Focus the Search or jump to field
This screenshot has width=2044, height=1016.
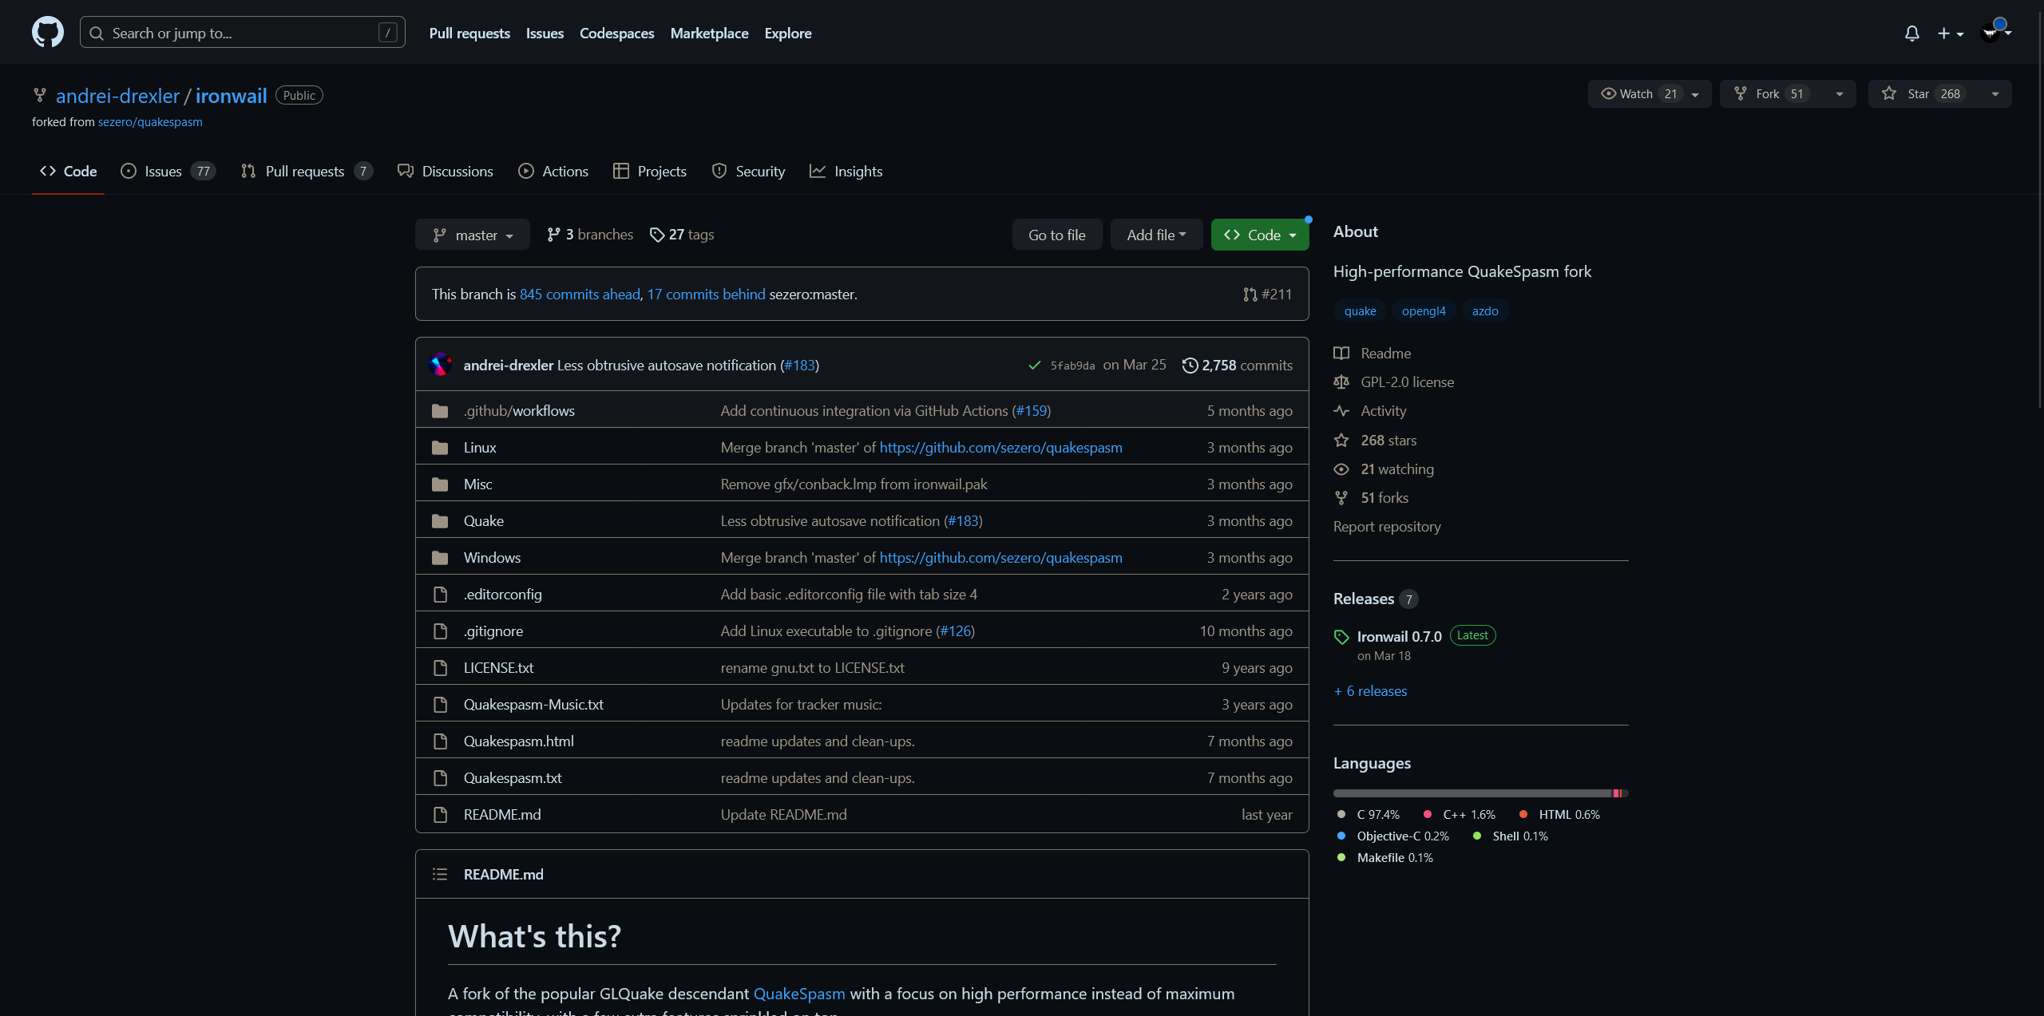click(243, 33)
